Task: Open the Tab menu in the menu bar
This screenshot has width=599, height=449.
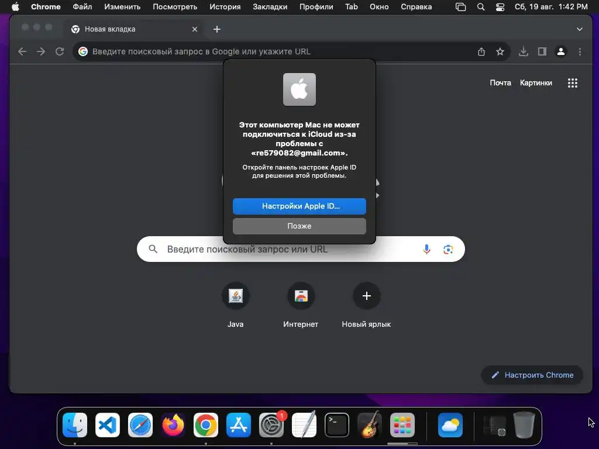Action: tap(352, 7)
